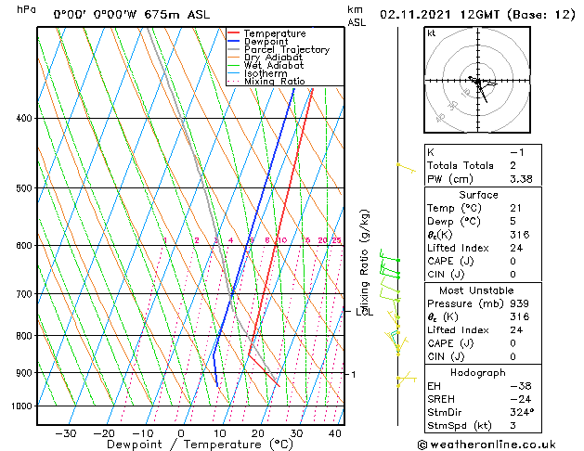Viewport: 584px width, 451px height.
Task: Click the Surface Lifted Index value 24
Action: tap(516, 248)
